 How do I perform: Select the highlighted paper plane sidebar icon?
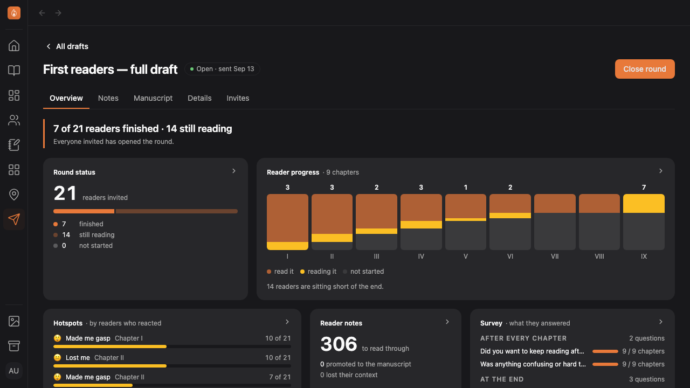[x=14, y=219]
